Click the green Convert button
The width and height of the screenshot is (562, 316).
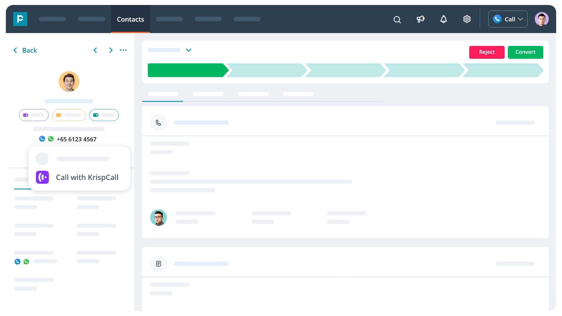[525, 52]
